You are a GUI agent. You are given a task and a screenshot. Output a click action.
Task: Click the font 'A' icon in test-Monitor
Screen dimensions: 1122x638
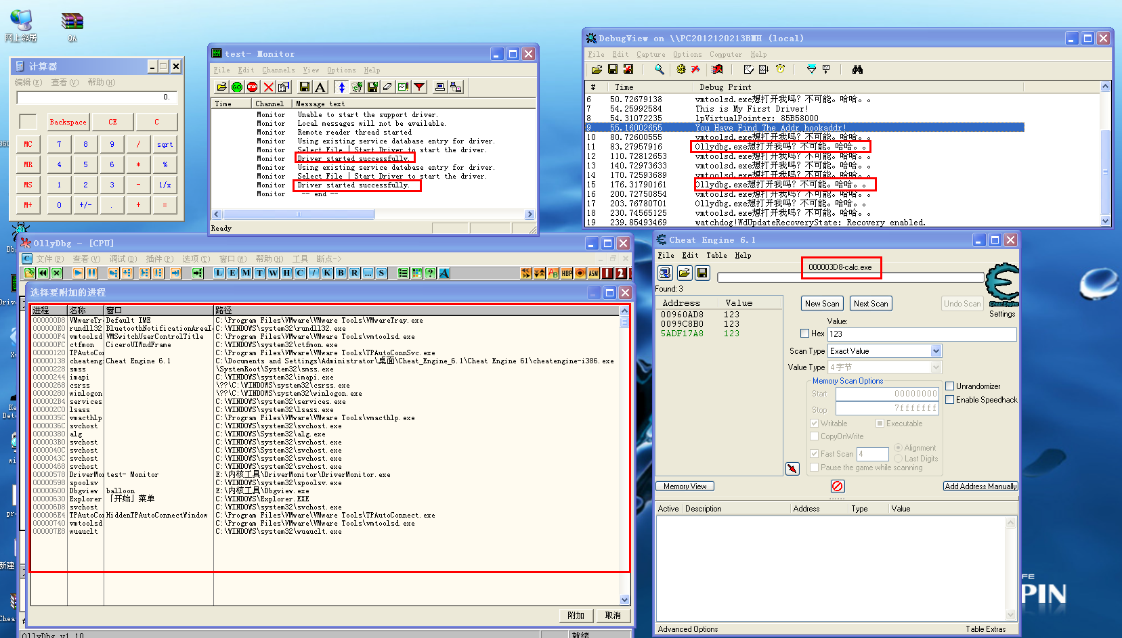320,87
